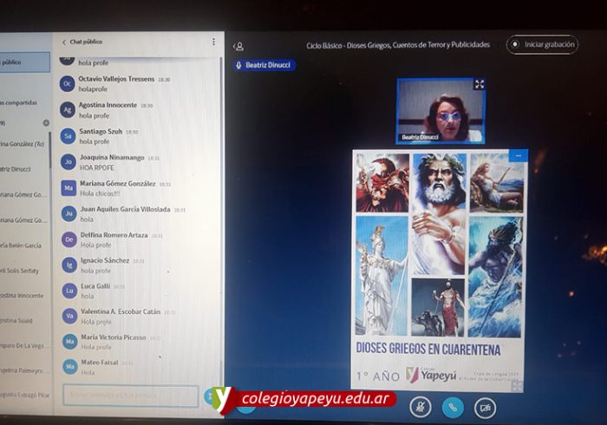This screenshot has height=425, width=607.
Task: Click Beatriz Dinucci's webcam video
Action: click(x=441, y=111)
